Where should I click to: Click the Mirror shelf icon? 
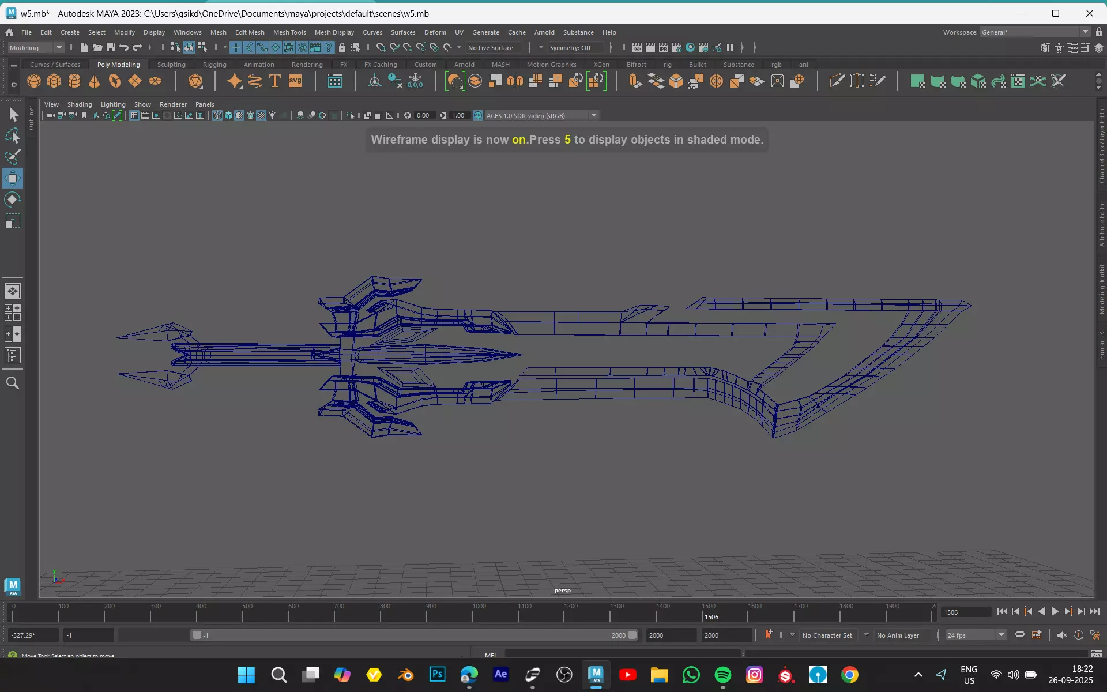click(x=515, y=81)
